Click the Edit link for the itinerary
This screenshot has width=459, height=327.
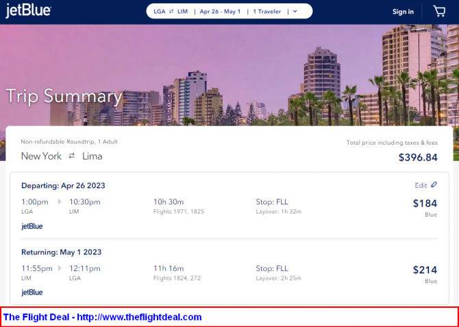coord(421,186)
